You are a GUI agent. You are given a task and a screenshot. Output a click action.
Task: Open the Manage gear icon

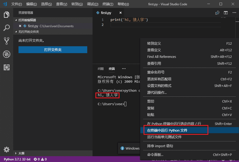[7, 149]
